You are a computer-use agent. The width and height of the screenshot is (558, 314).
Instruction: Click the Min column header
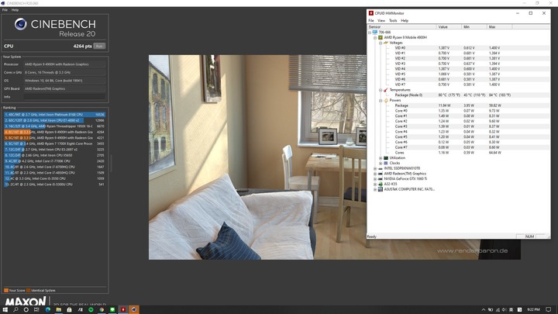(474, 26)
